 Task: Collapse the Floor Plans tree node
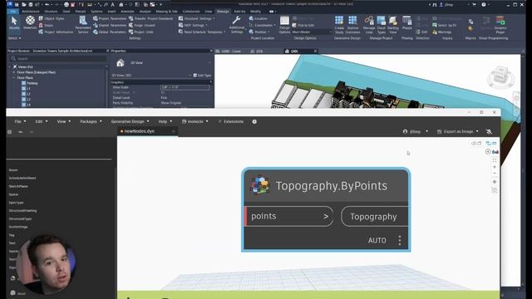click(x=14, y=77)
